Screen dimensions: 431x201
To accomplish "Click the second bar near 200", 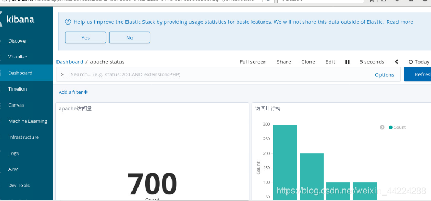I will (x=312, y=176).
